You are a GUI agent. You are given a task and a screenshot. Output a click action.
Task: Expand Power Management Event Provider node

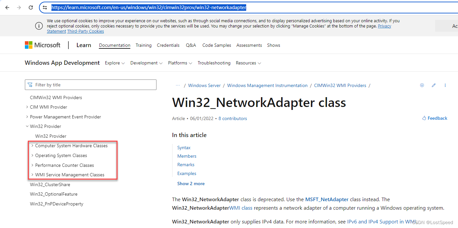point(27,117)
